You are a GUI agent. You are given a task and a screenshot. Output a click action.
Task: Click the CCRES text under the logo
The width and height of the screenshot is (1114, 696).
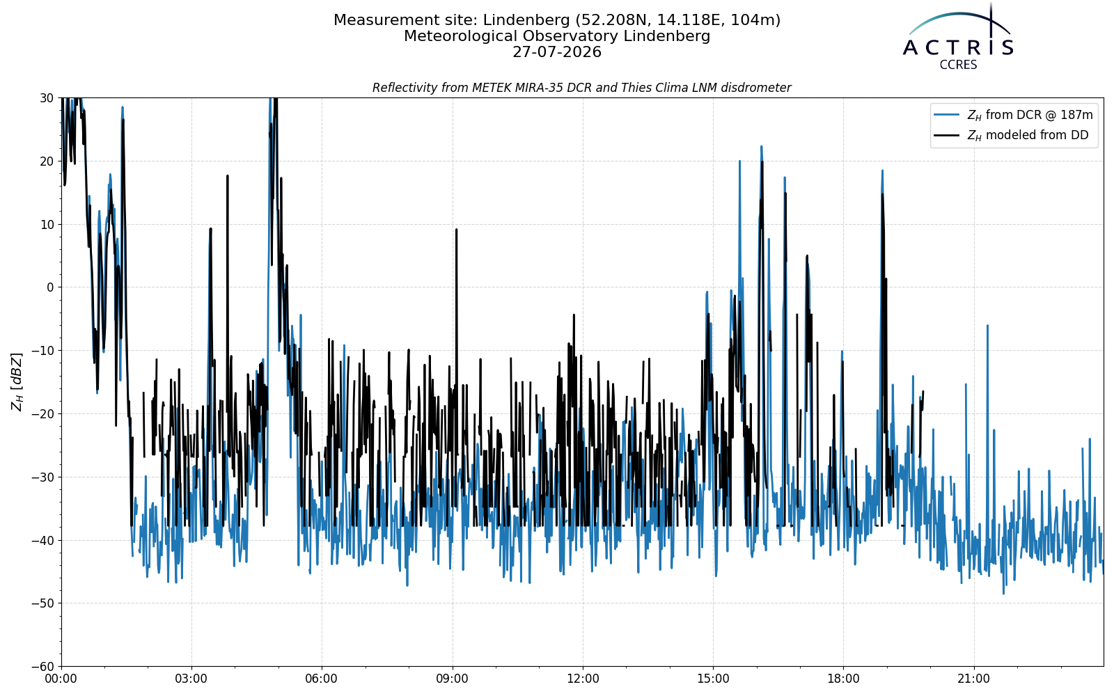pos(958,65)
